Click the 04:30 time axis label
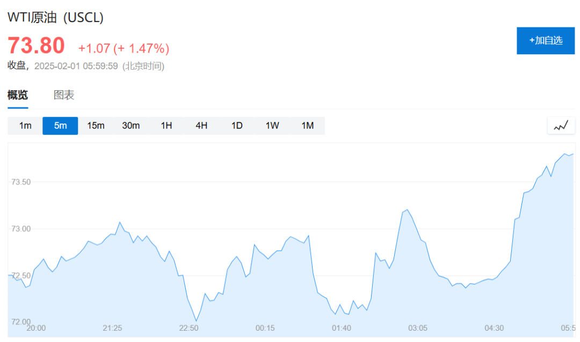The height and width of the screenshot is (342, 580). [x=494, y=328]
